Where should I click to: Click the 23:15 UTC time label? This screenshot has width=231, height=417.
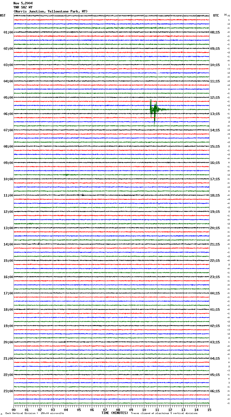point(215,277)
